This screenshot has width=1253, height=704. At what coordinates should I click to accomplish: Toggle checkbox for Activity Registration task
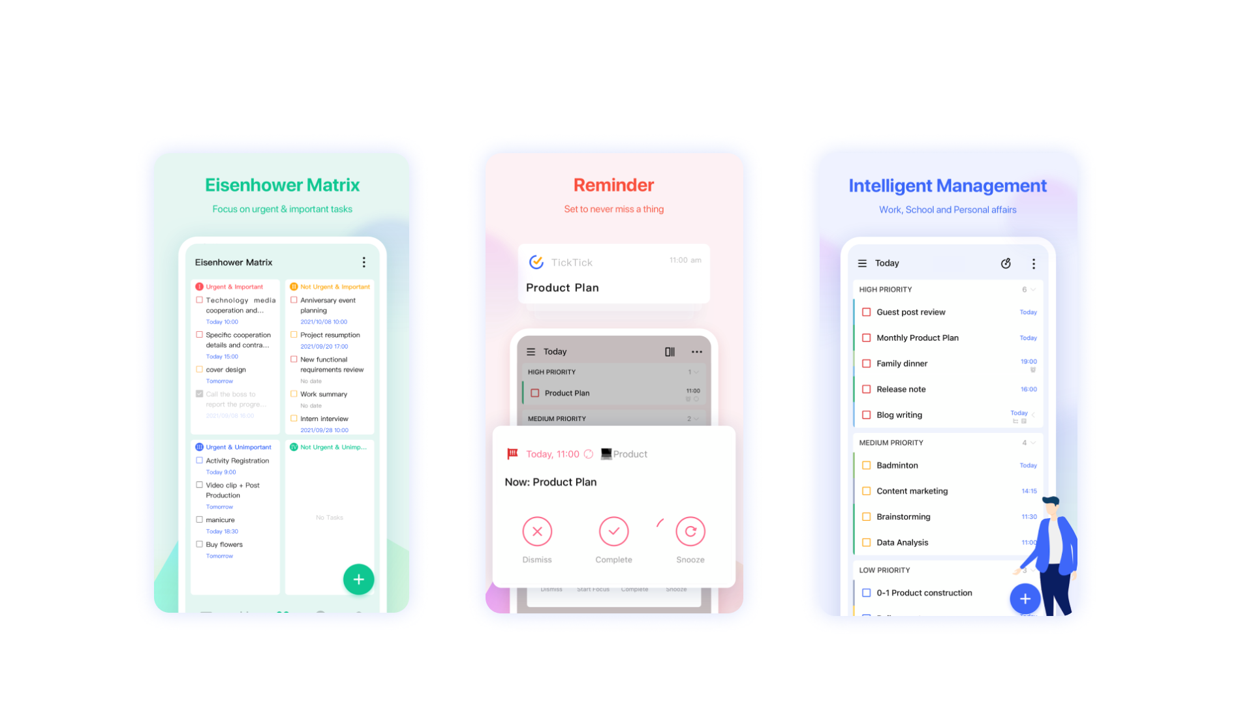point(199,460)
